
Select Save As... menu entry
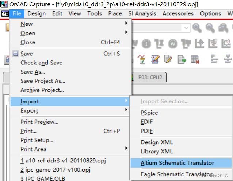click(x=70, y=72)
